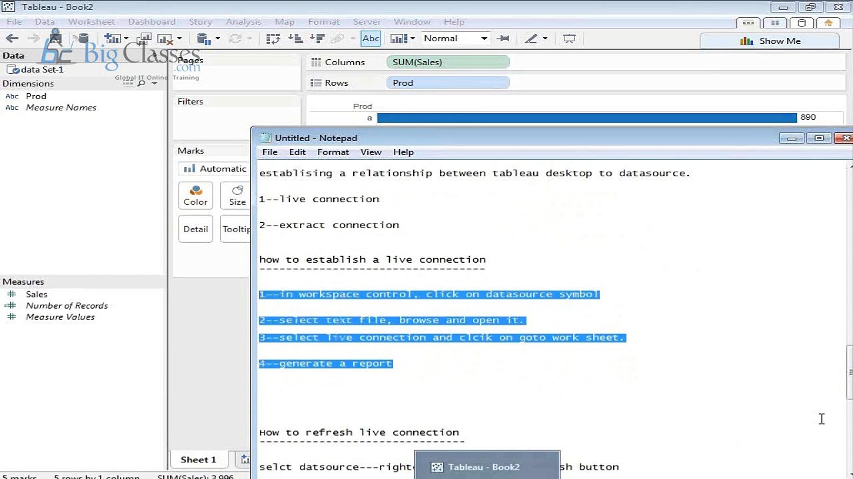Click the New Worksheet toolbar icon
The image size is (853, 479).
tap(112, 39)
